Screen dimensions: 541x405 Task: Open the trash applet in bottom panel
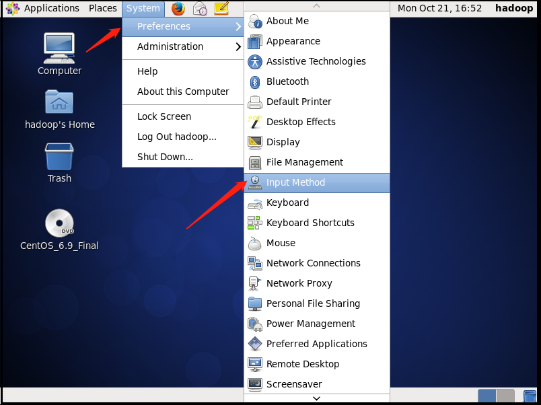point(530,396)
